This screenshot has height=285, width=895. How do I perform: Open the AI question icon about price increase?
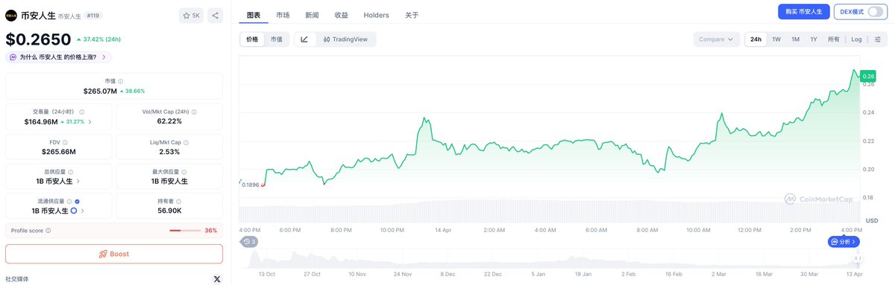coord(13,57)
